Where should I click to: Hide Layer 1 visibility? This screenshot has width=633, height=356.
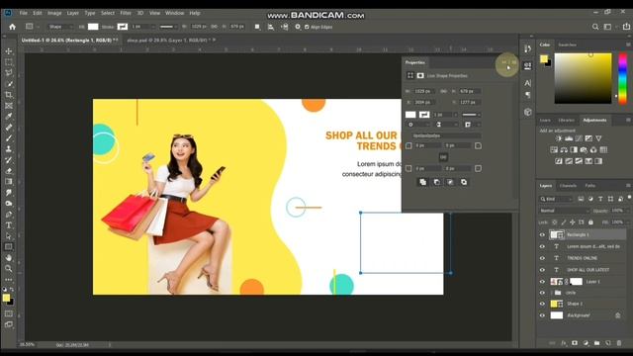click(x=542, y=281)
